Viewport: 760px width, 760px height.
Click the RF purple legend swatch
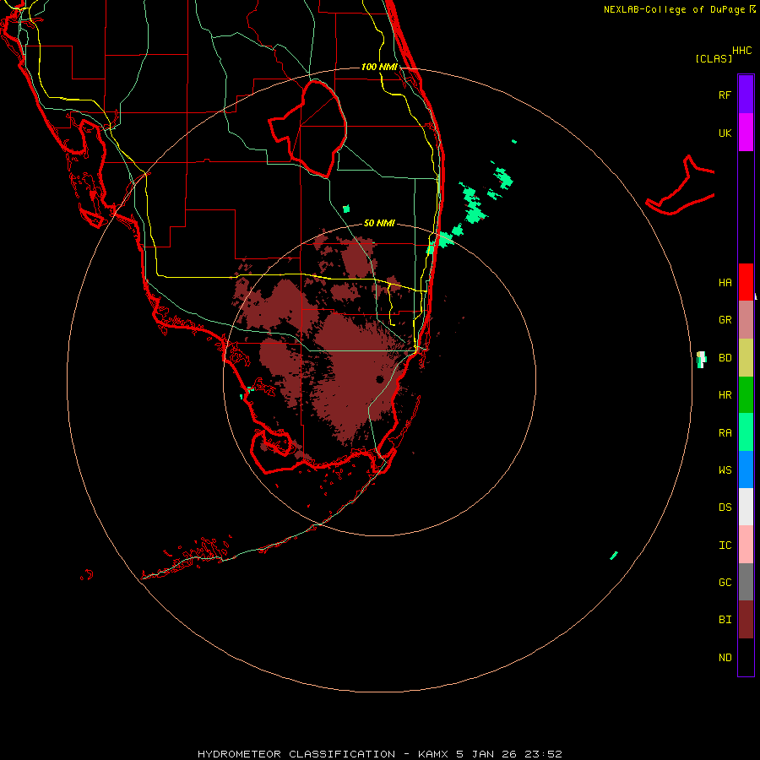click(x=746, y=95)
